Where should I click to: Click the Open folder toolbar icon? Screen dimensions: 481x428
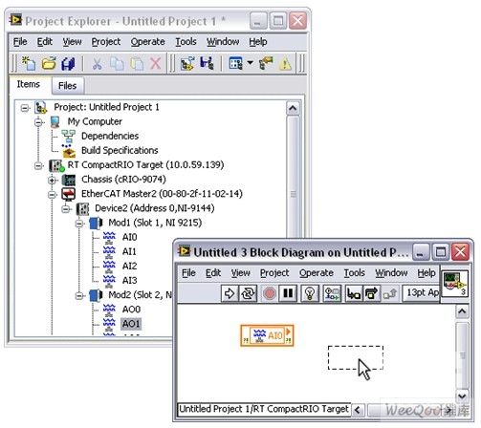click(x=49, y=63)
